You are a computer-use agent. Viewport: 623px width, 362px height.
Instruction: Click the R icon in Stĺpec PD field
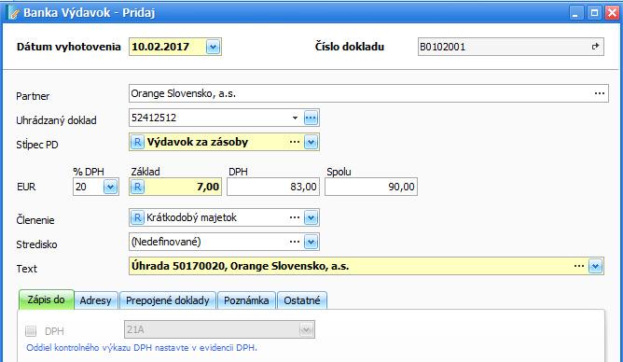coord(137,142)
